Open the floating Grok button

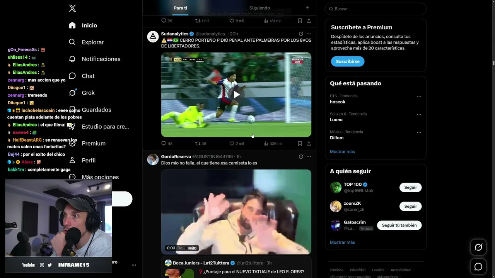pyautogui.click(x=478, y=247)
